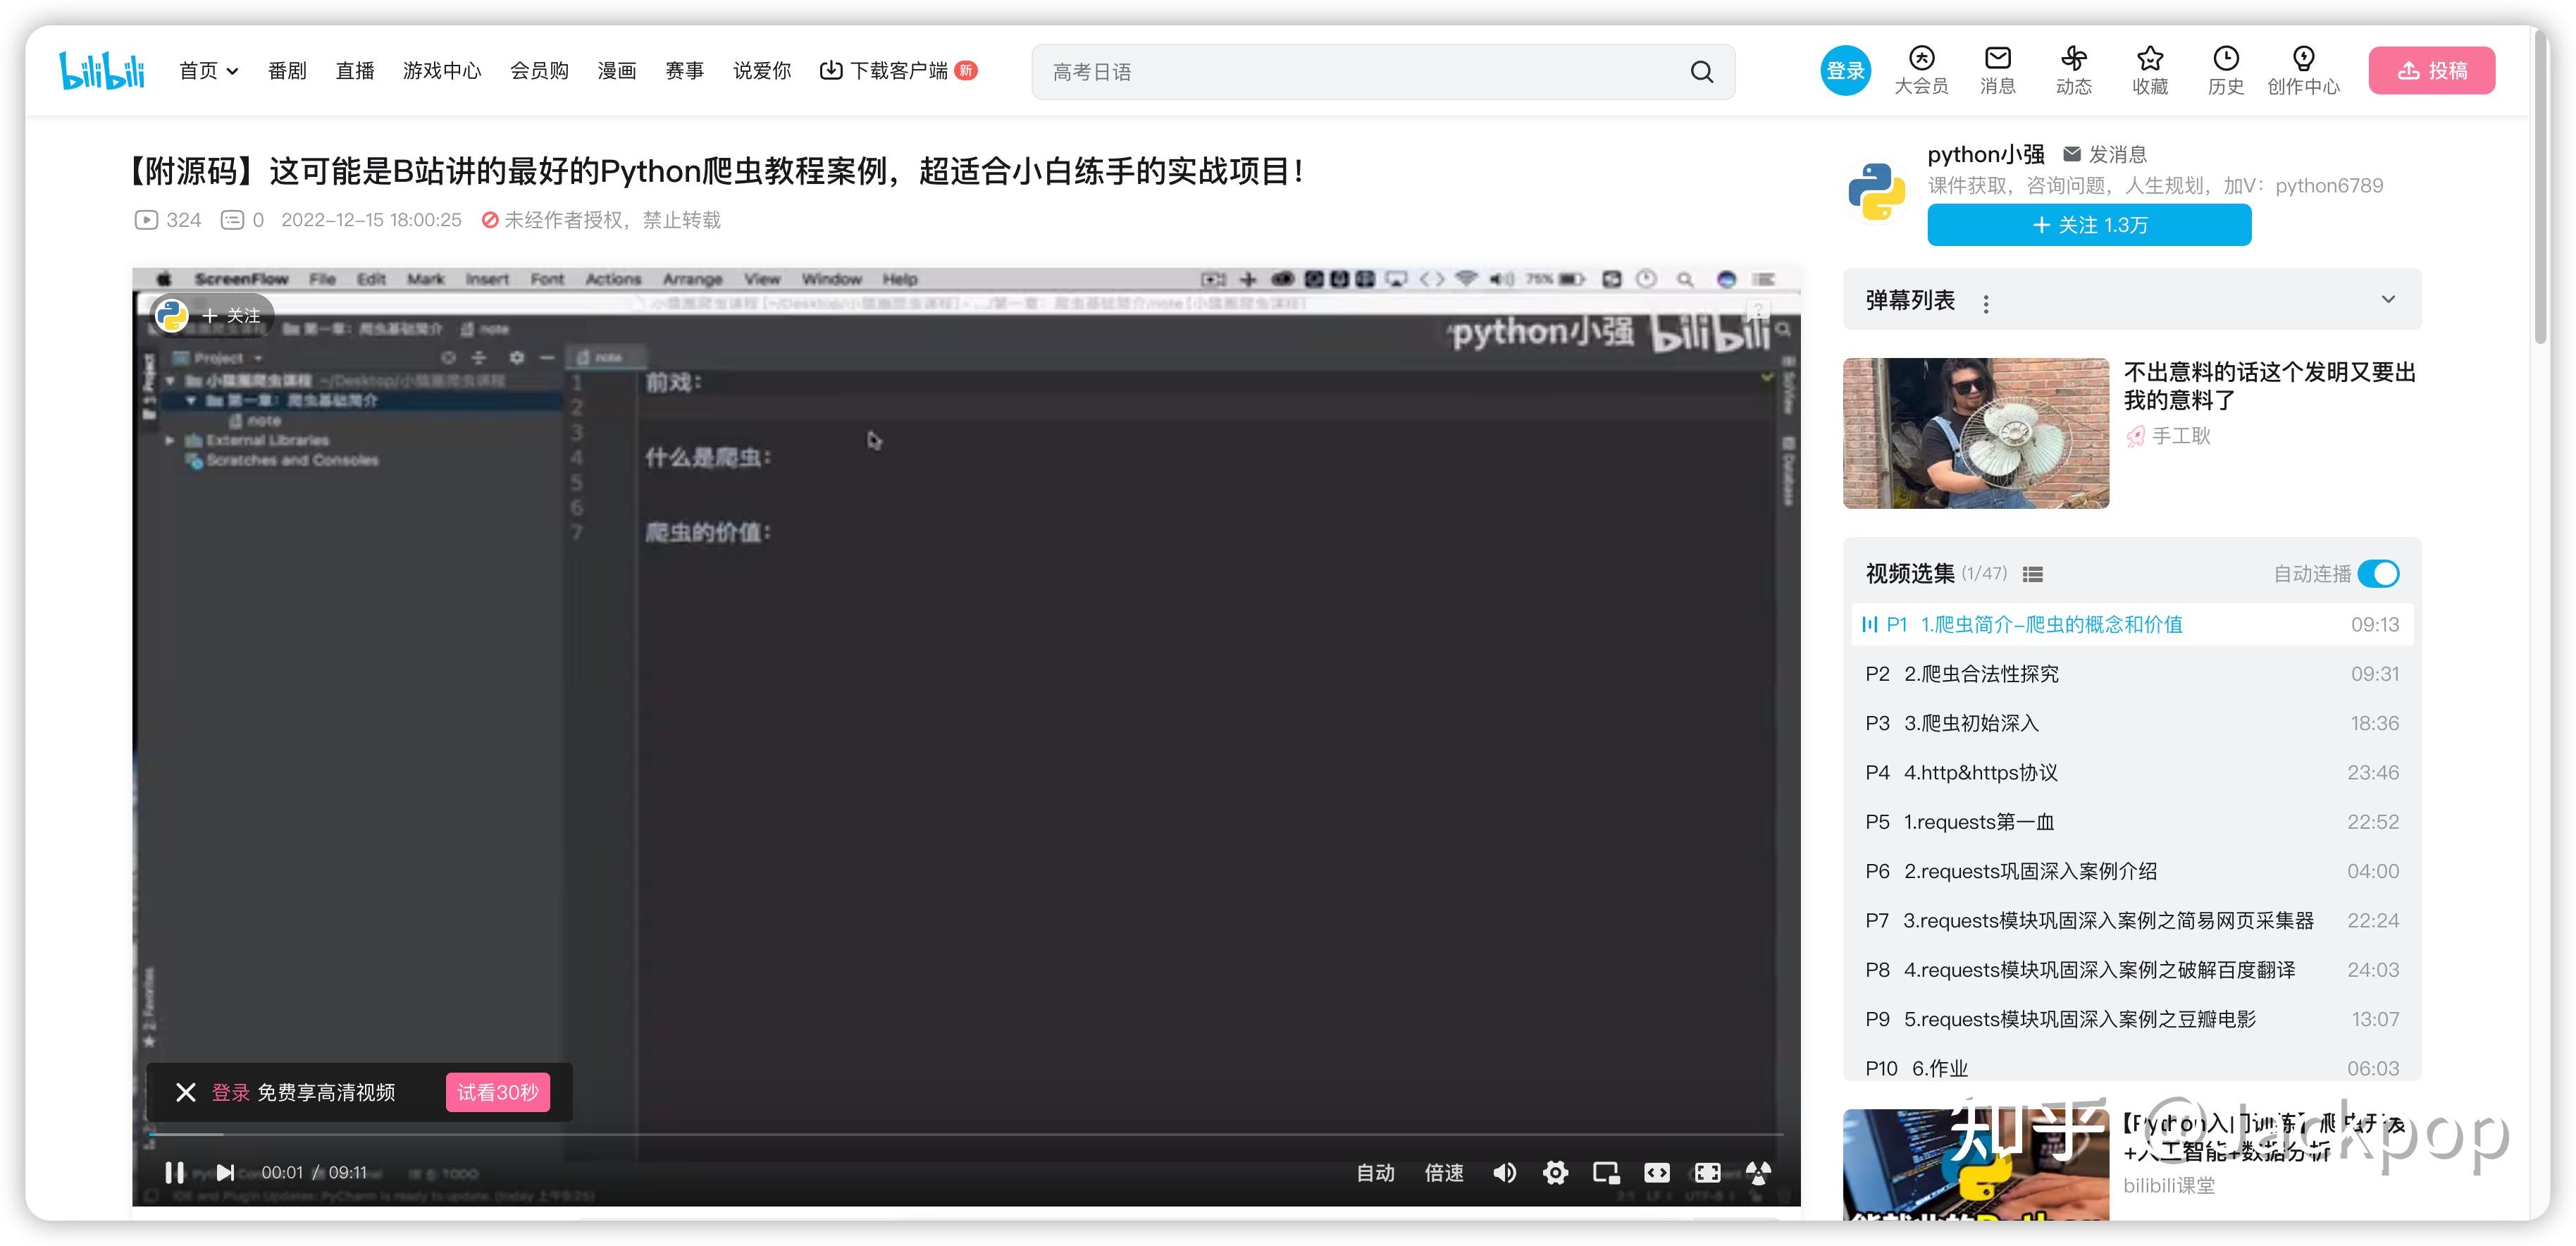Click the 关注 1.3万 follow button

click(2089, 225)
